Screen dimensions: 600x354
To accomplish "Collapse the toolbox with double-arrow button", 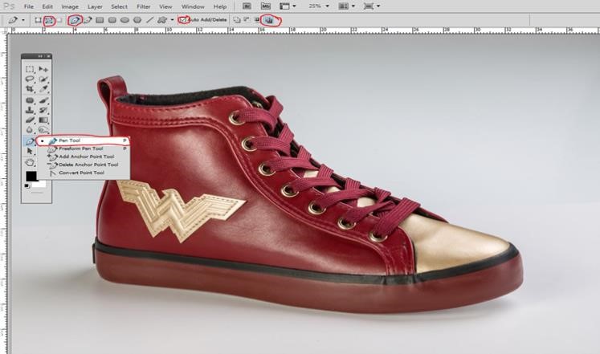I will point(40,56).
